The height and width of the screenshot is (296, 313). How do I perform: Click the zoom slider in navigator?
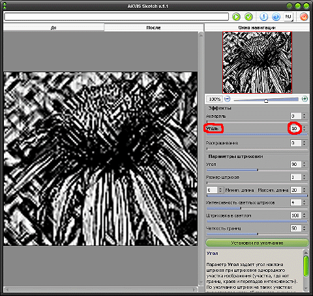[x=266, y=100]
